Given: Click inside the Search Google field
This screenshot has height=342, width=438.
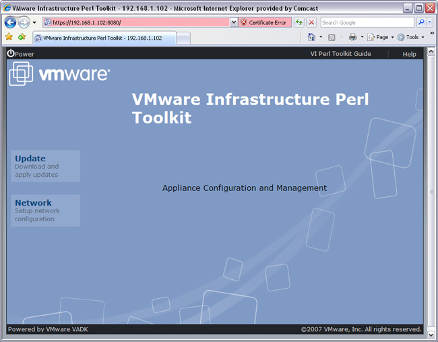Looking at the screenshot, I should pyautogui.click(x=366, y=22).
